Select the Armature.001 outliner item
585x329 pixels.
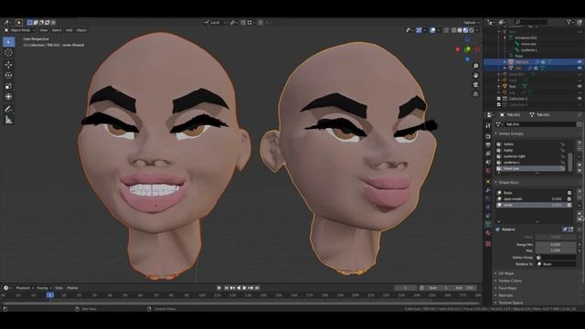(526, 37)
